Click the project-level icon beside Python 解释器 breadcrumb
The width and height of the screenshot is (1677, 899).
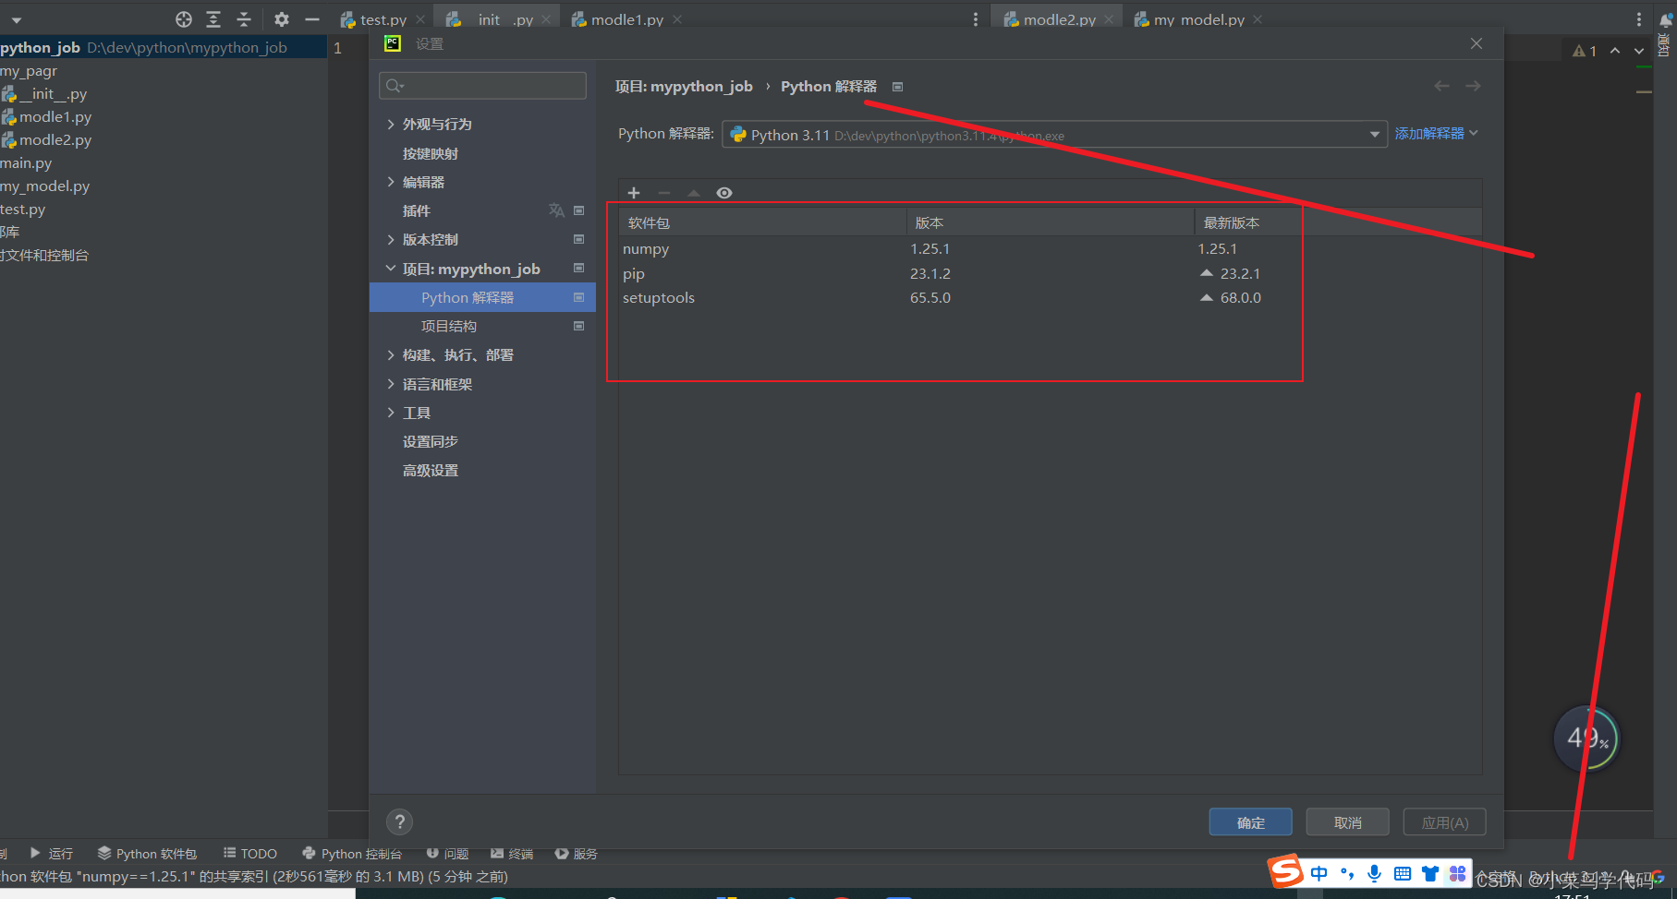click(897, 87)
